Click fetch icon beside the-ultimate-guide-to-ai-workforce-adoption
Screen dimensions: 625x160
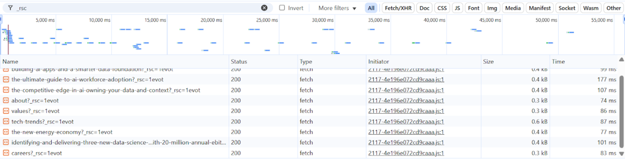(6, 79)
